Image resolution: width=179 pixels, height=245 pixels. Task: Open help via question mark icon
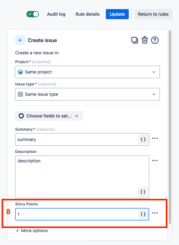[155, 40]
